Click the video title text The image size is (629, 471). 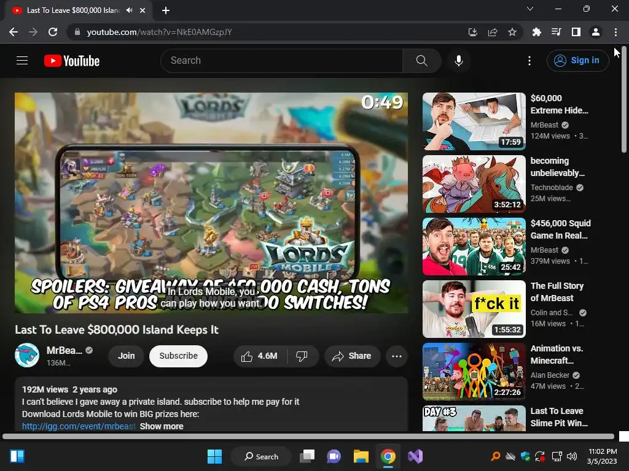point(117,329)
